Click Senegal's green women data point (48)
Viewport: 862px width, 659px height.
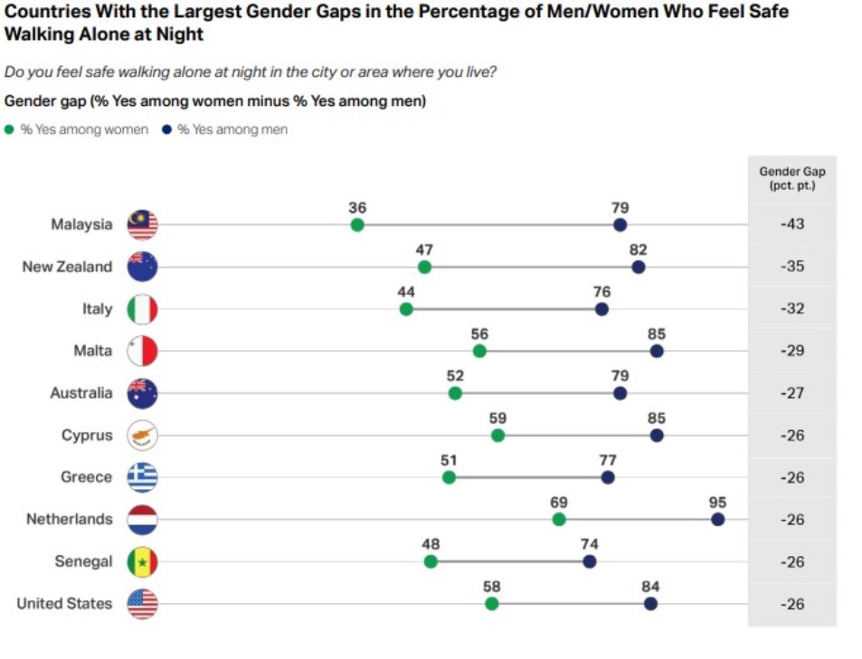click(x=431, y=561)
